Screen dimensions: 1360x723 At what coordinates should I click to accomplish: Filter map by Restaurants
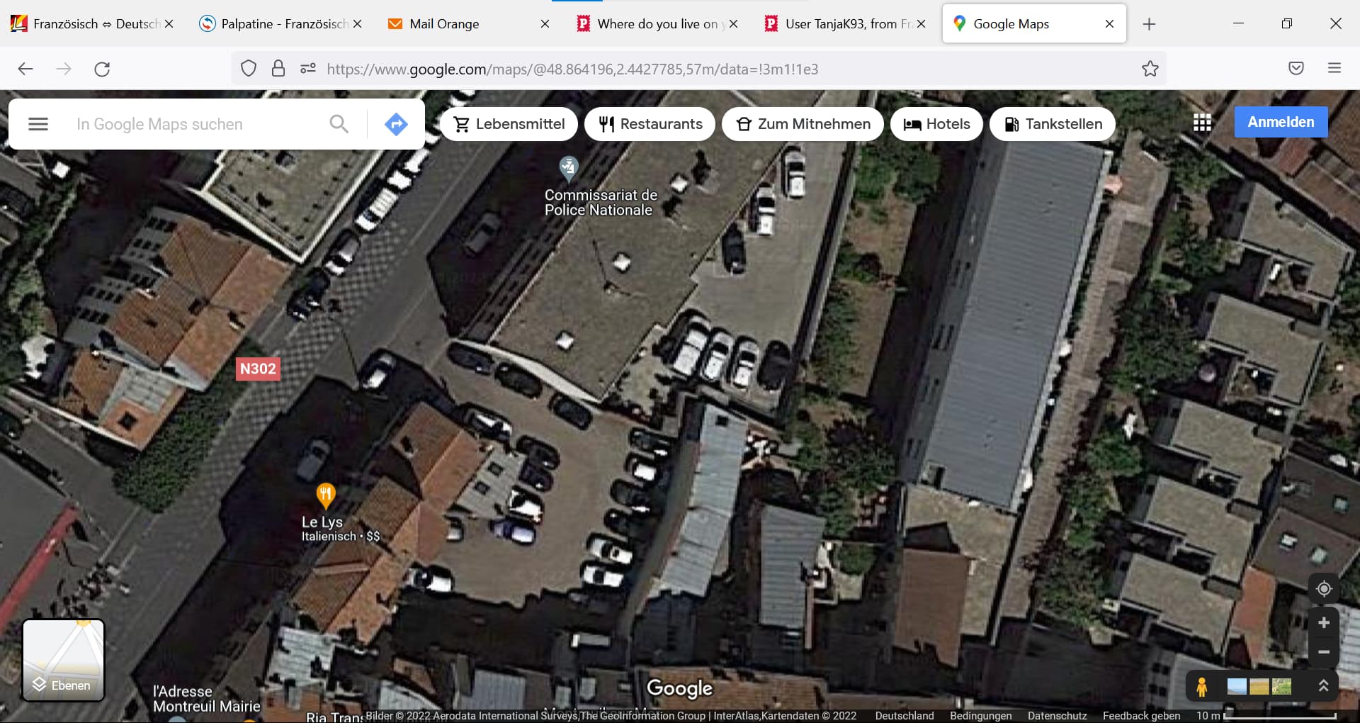click(650, 124)
